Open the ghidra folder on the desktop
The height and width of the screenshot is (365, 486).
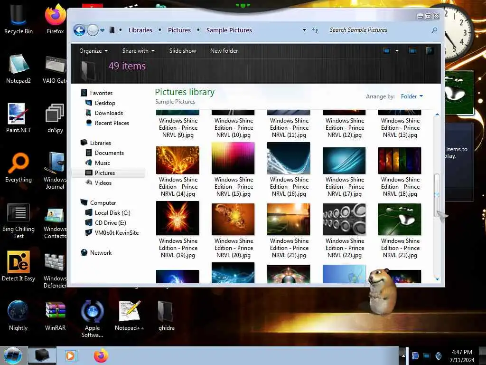click(166, 316)
